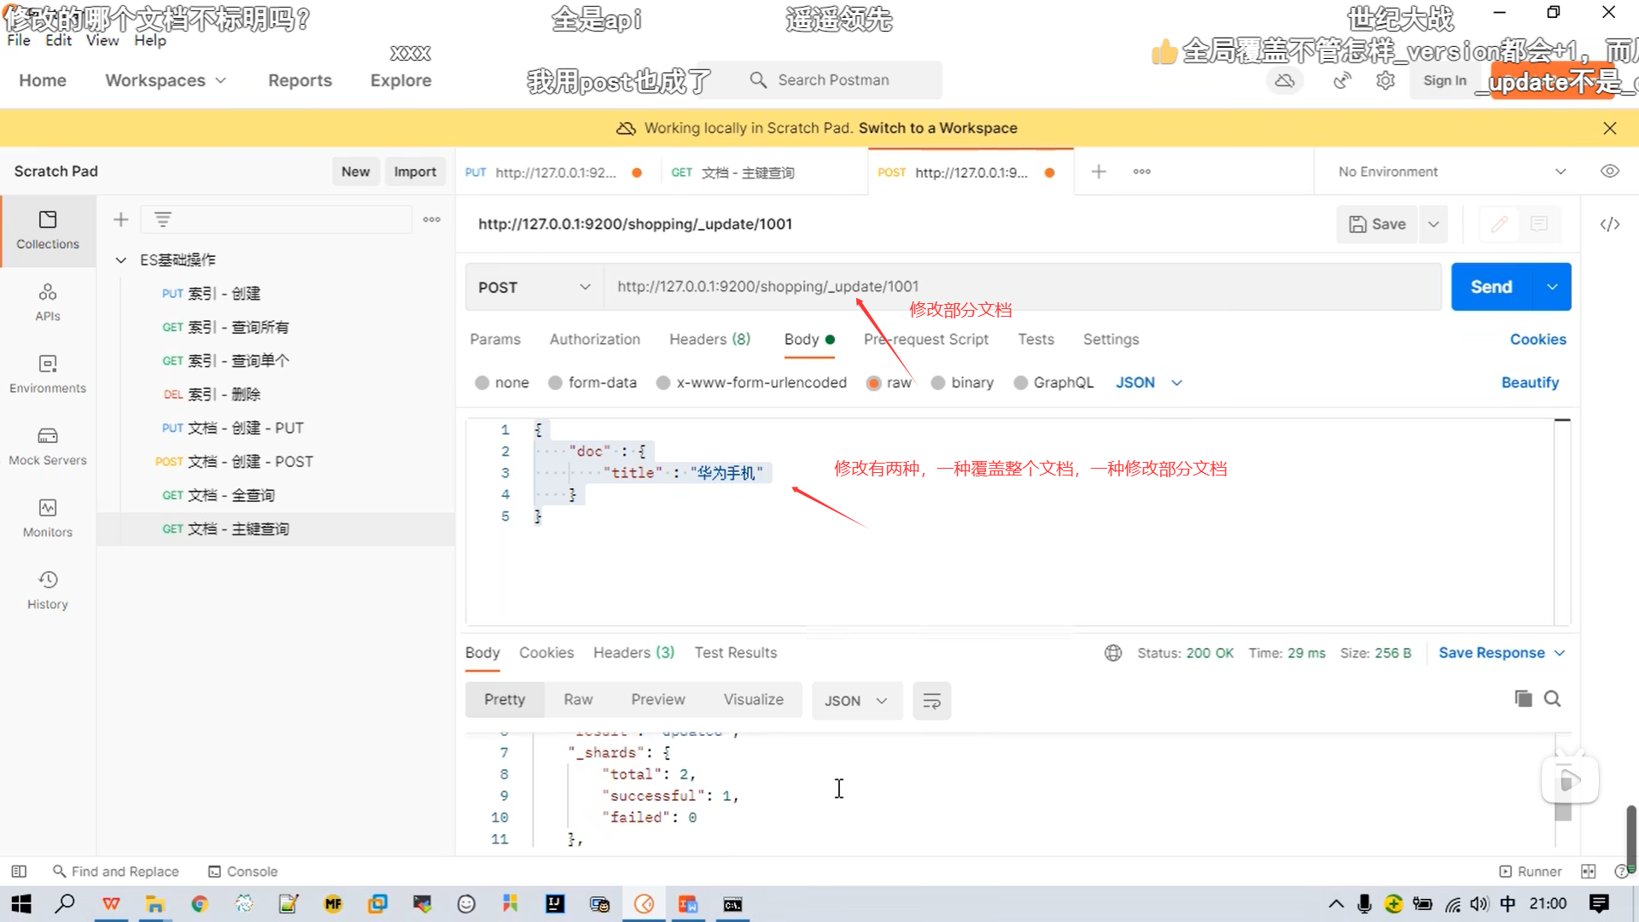Switch to the Headers (8) tab
1639x922 pixels.
click(709, 340)
